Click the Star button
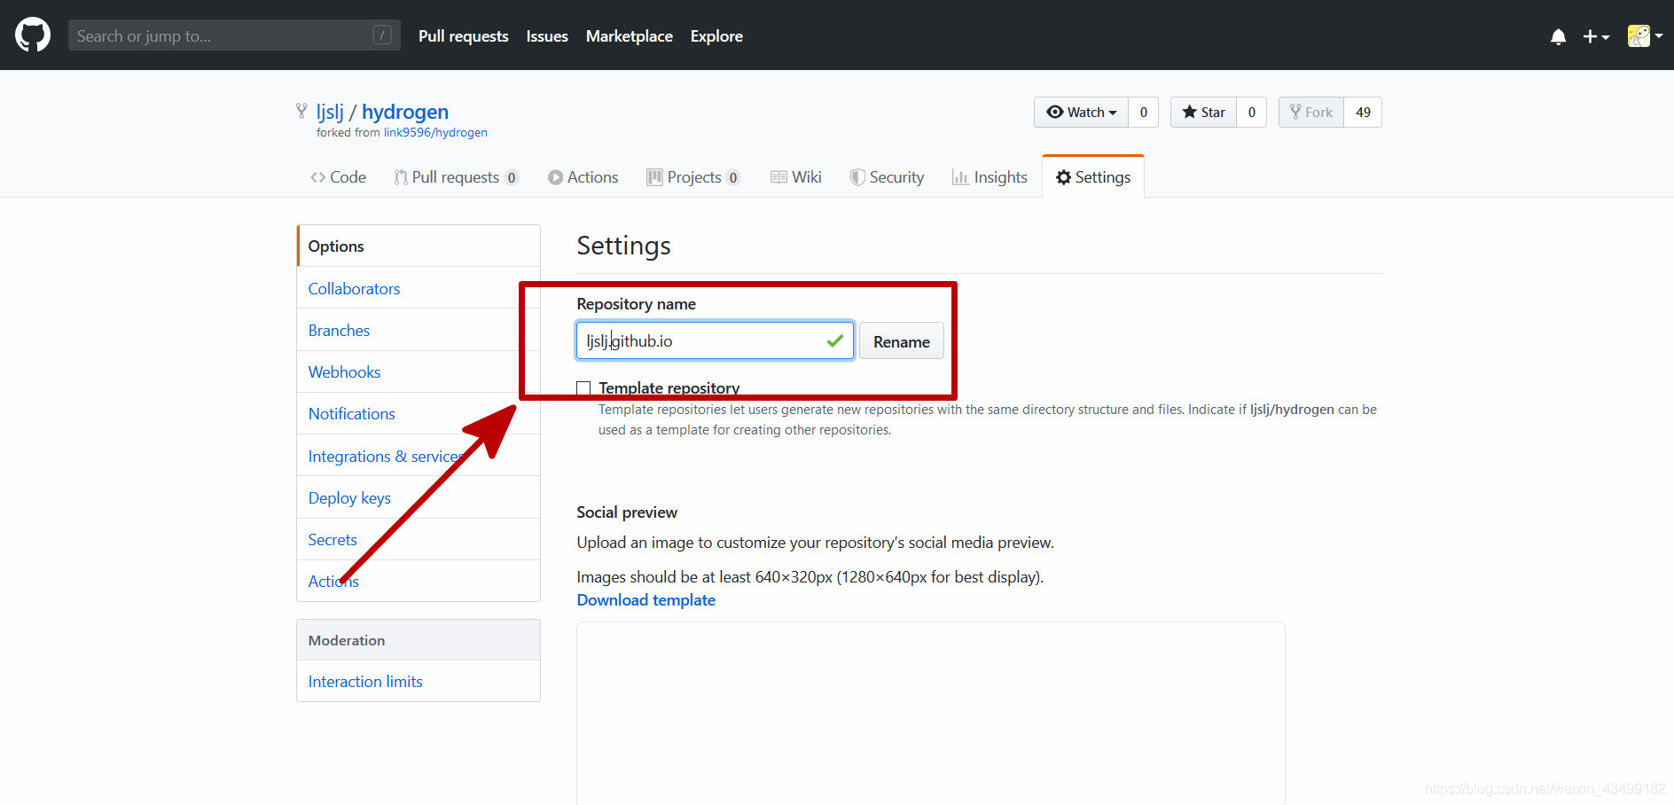1674x805 pixels. (x=1203, y=113)
